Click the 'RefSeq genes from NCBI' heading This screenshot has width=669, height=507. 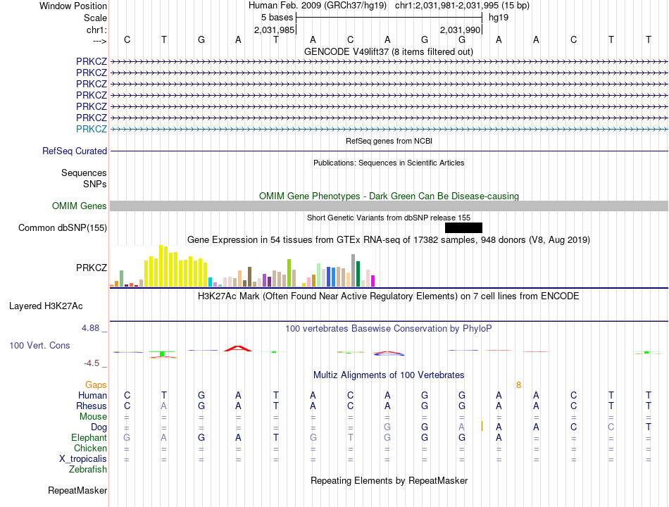coord(389,141)
